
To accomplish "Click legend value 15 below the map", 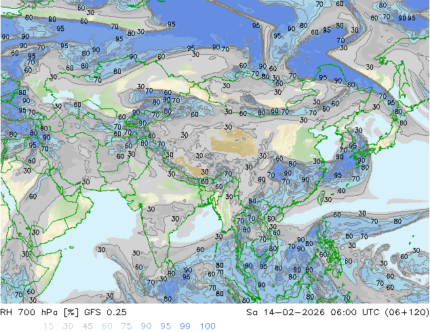I will 48,327.
